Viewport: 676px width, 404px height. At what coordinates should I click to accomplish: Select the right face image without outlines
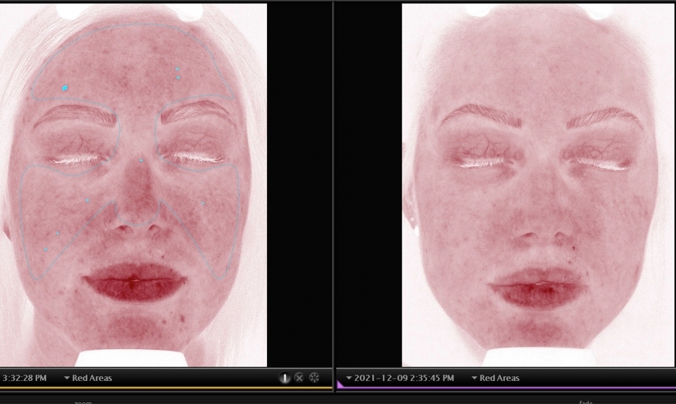pos(538,186)
